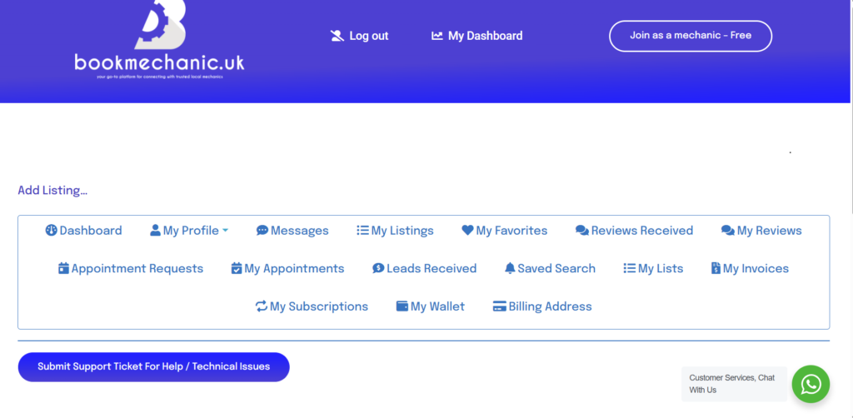The image size is (853, 418).
Task: Click the Add Listing link
Action: click(52, 190)
